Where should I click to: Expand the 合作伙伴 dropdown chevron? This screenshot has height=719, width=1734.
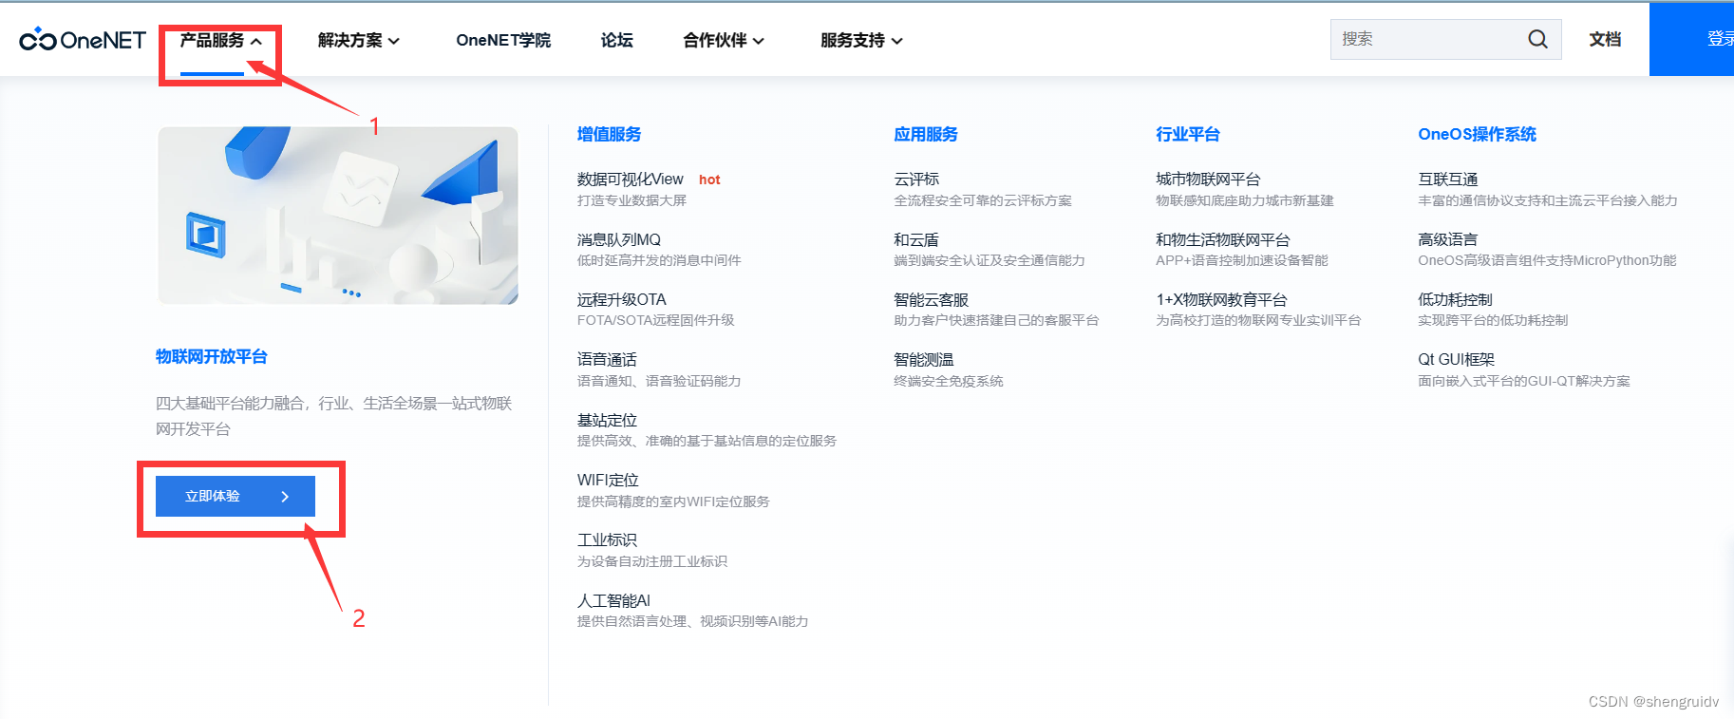click(x=759, y=41)
